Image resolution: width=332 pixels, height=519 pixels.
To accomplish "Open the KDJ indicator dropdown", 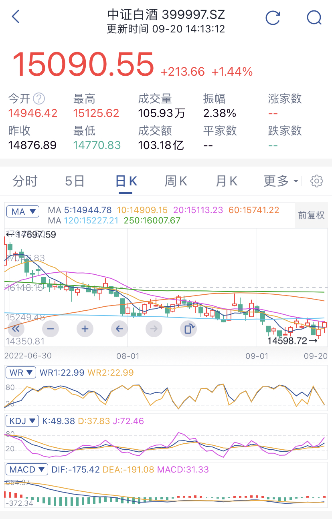I will 22,421.
